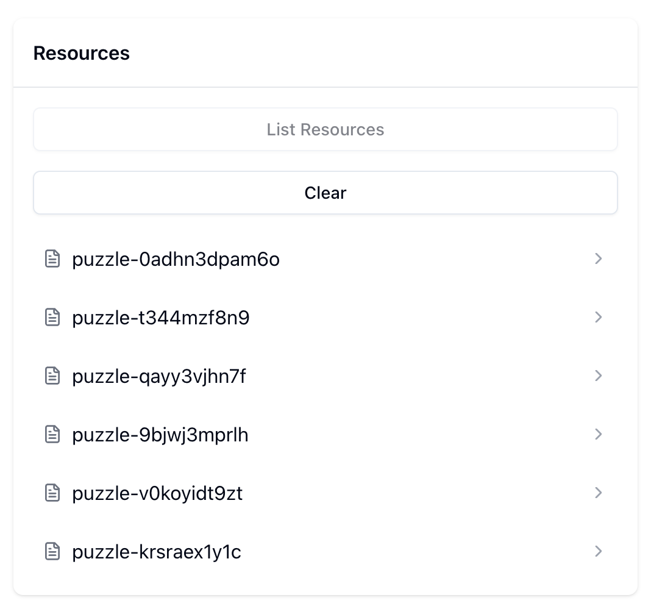651x606 pixels.
Task: Click the document icon beside puzzle-0adhn3dpam6o
Action: 52,258
